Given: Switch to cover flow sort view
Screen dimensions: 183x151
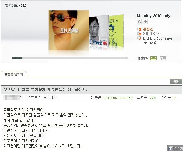Looking at the screenshot, I should [x=153, y=58].
